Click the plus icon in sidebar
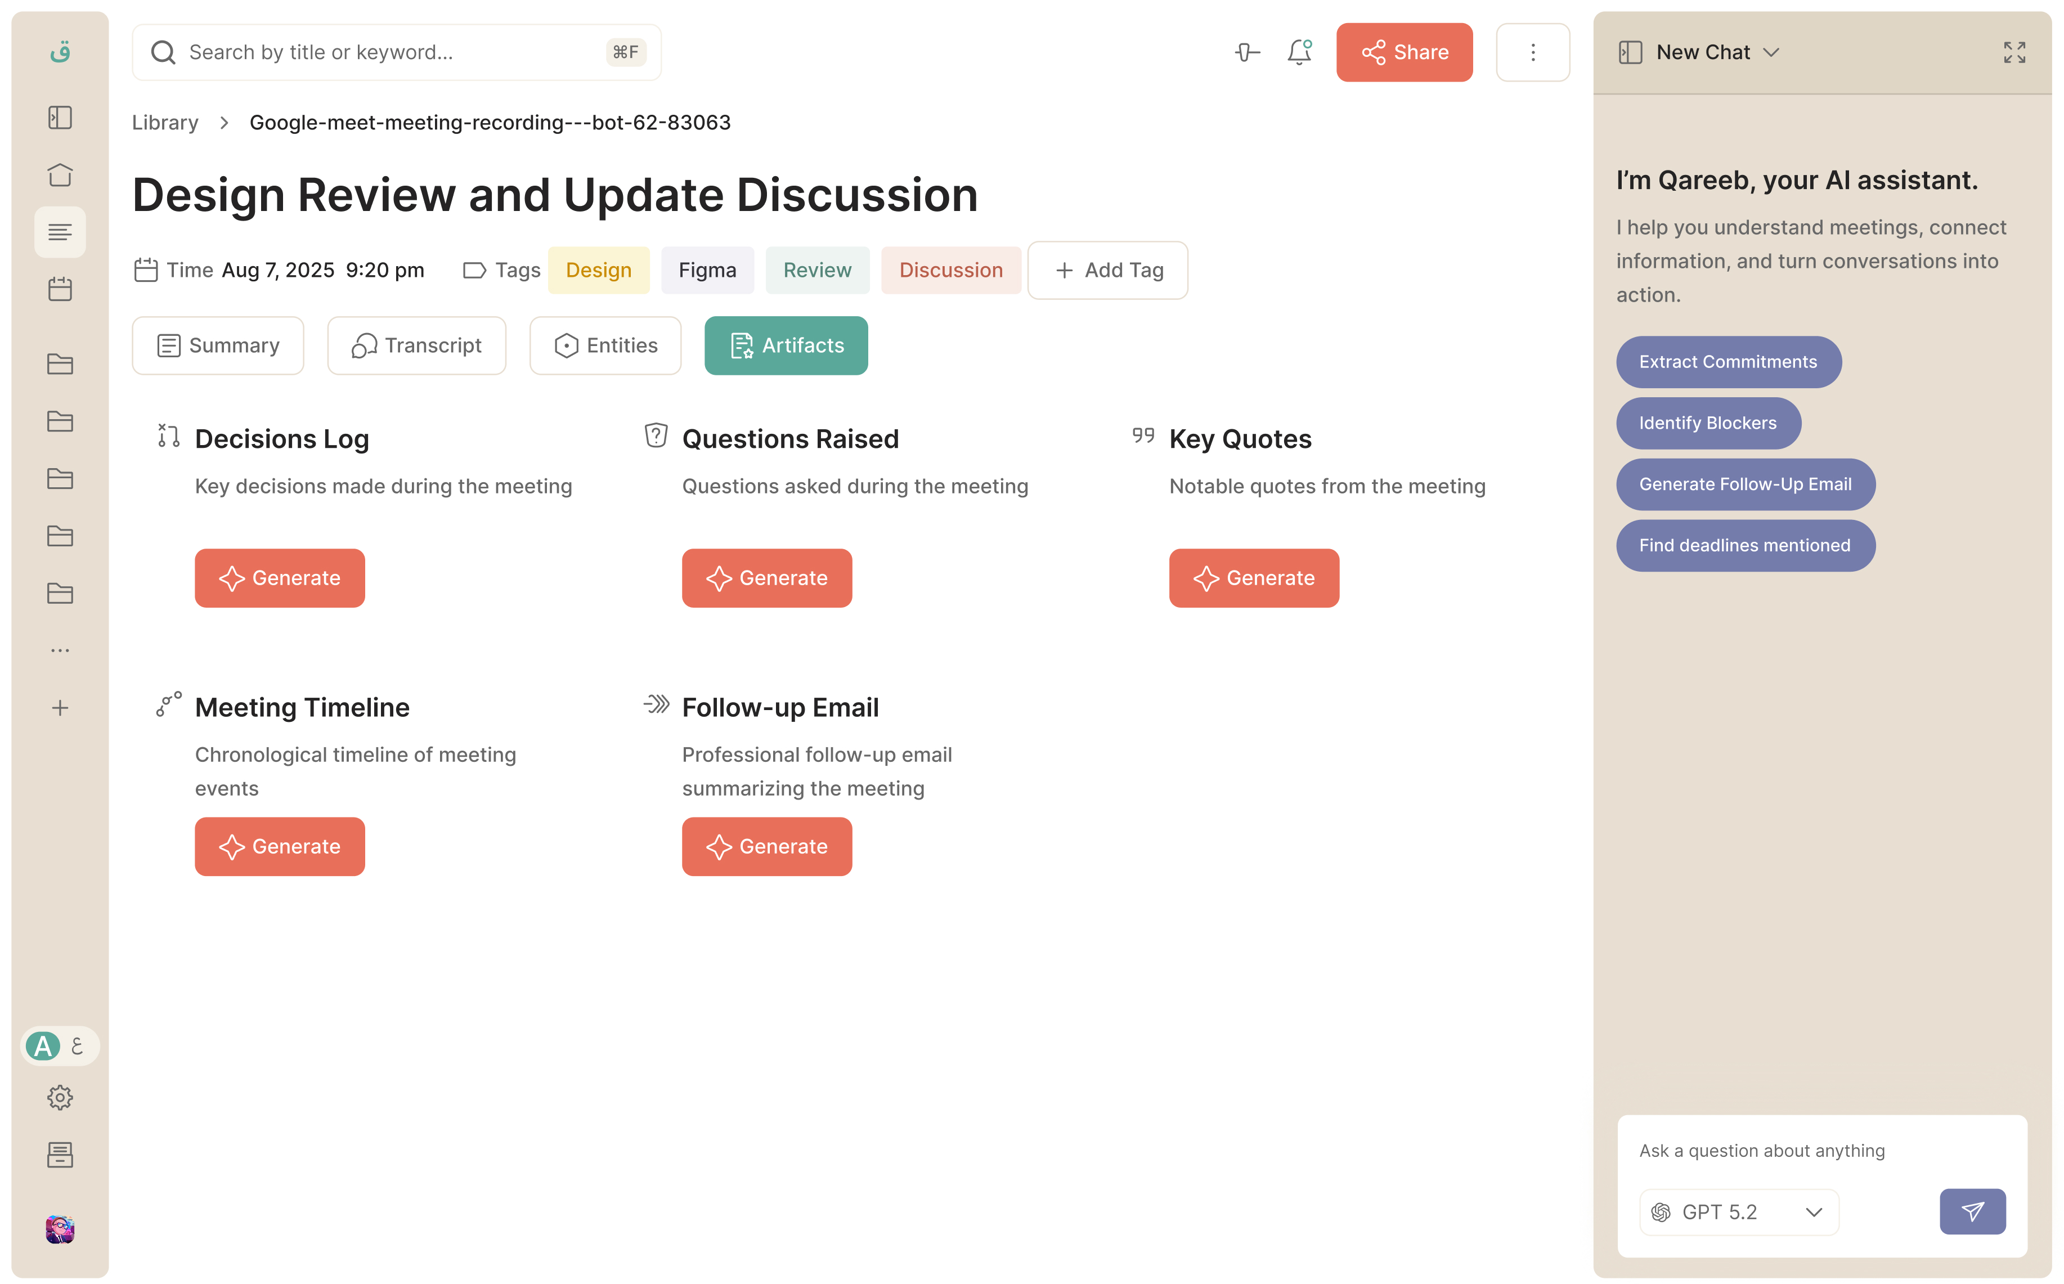Image resolution: width=2064 pixels, height=1284 pixels. click(60, 708)
